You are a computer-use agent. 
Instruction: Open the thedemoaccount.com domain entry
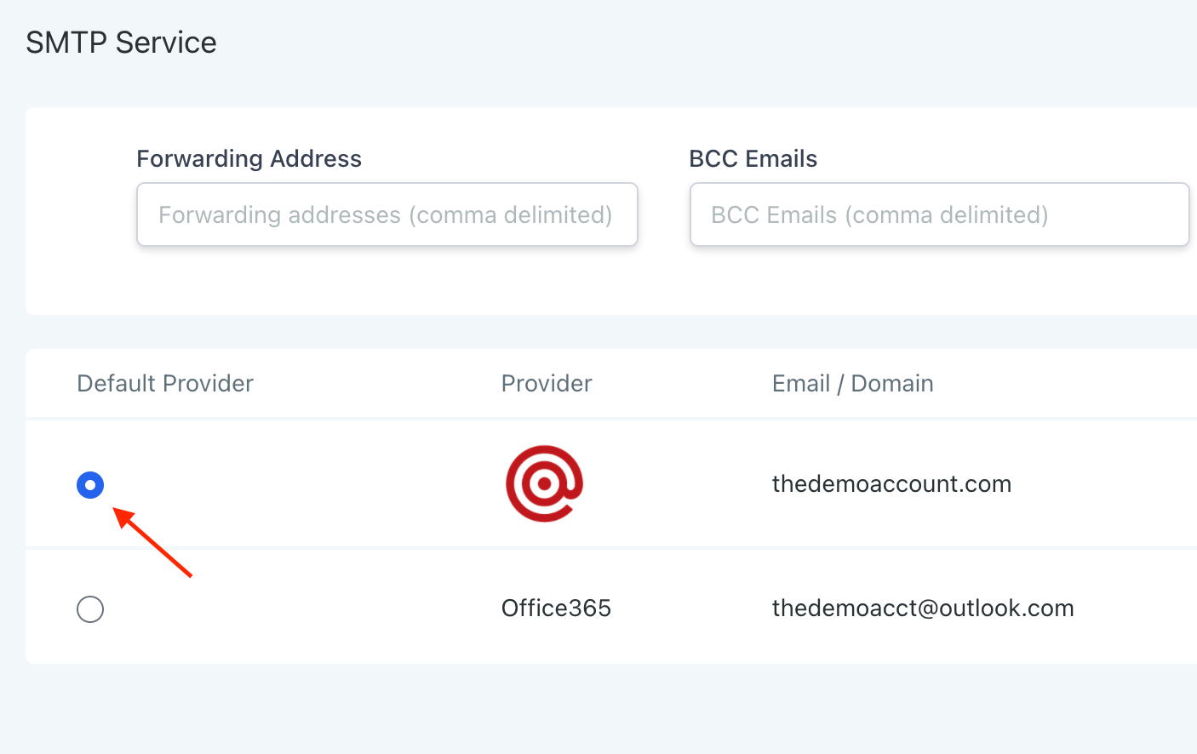(x=891, y=484)
